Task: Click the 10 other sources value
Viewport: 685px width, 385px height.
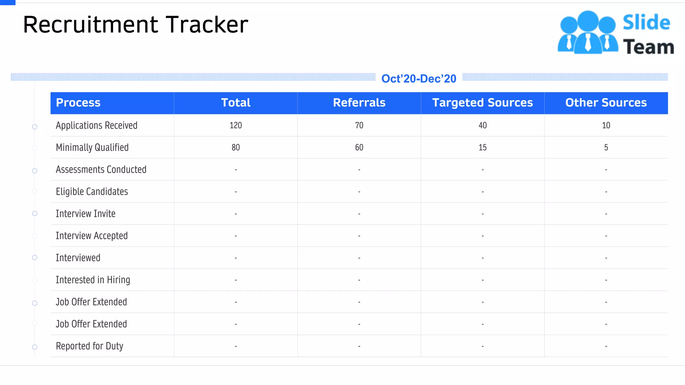Action: 606,125
